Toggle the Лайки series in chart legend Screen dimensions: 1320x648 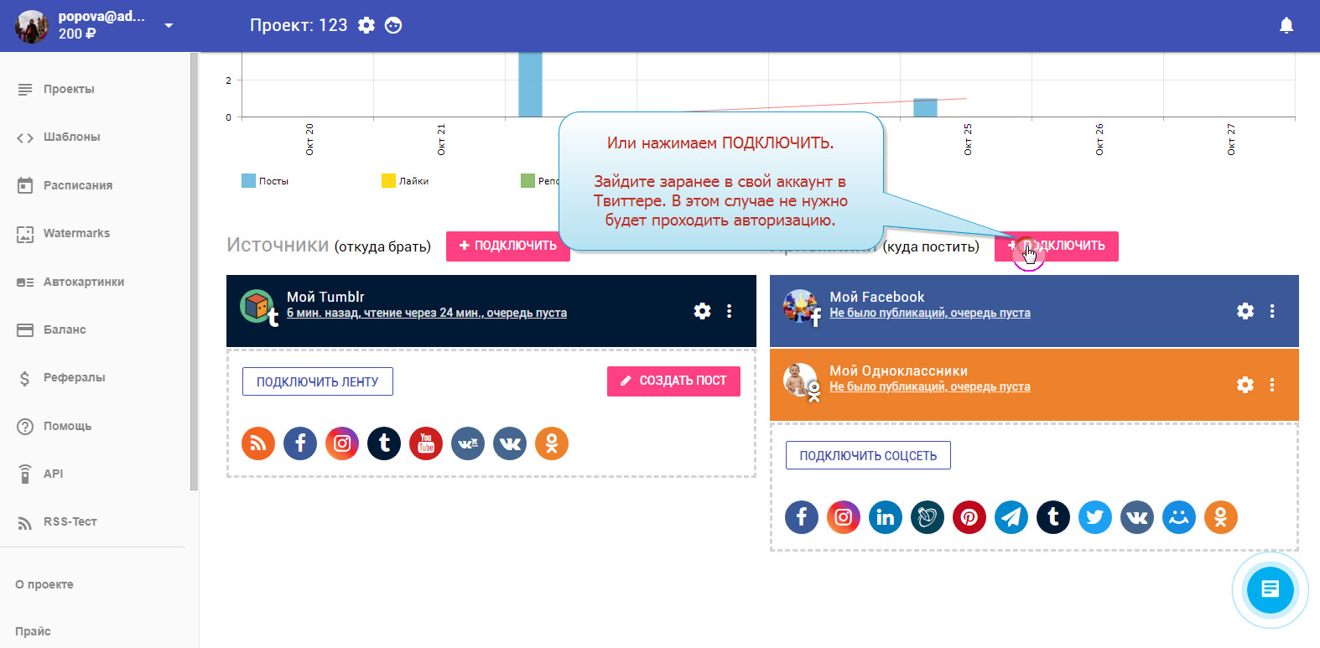click(x=405, y=181)
